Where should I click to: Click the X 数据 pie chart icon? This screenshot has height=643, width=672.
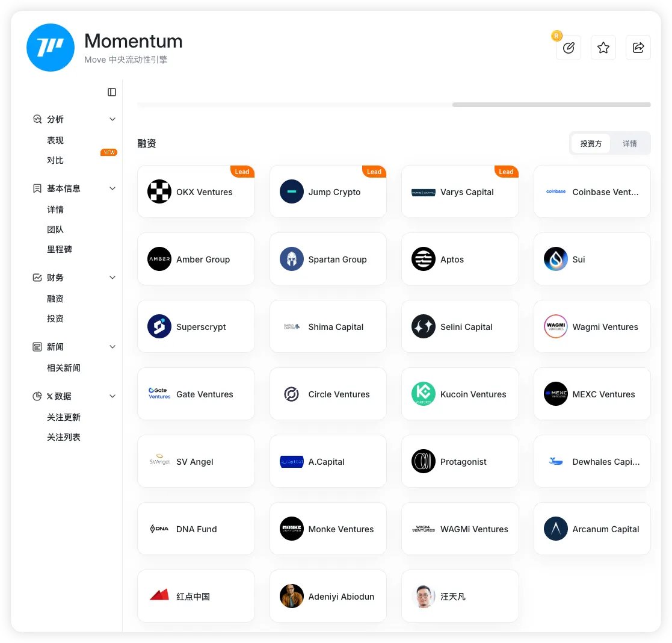point(37,396)
